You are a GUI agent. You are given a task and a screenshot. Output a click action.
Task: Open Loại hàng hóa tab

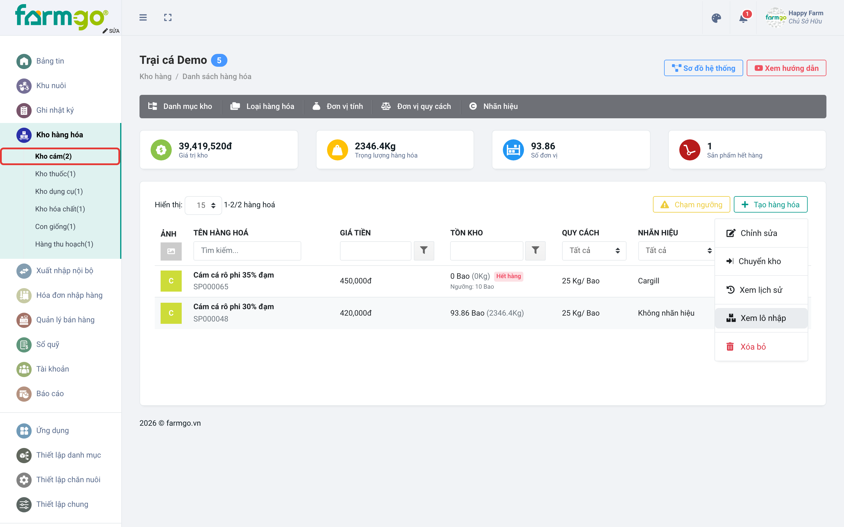point(262,106)
